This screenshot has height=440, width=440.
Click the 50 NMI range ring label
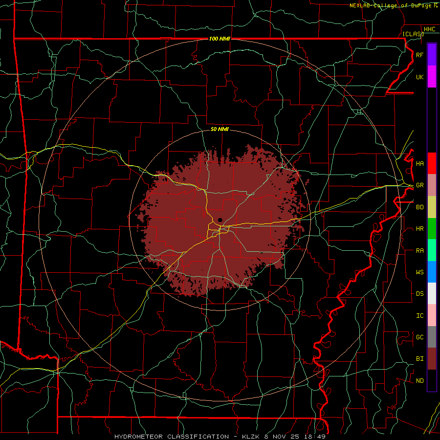tap(220, 129)
